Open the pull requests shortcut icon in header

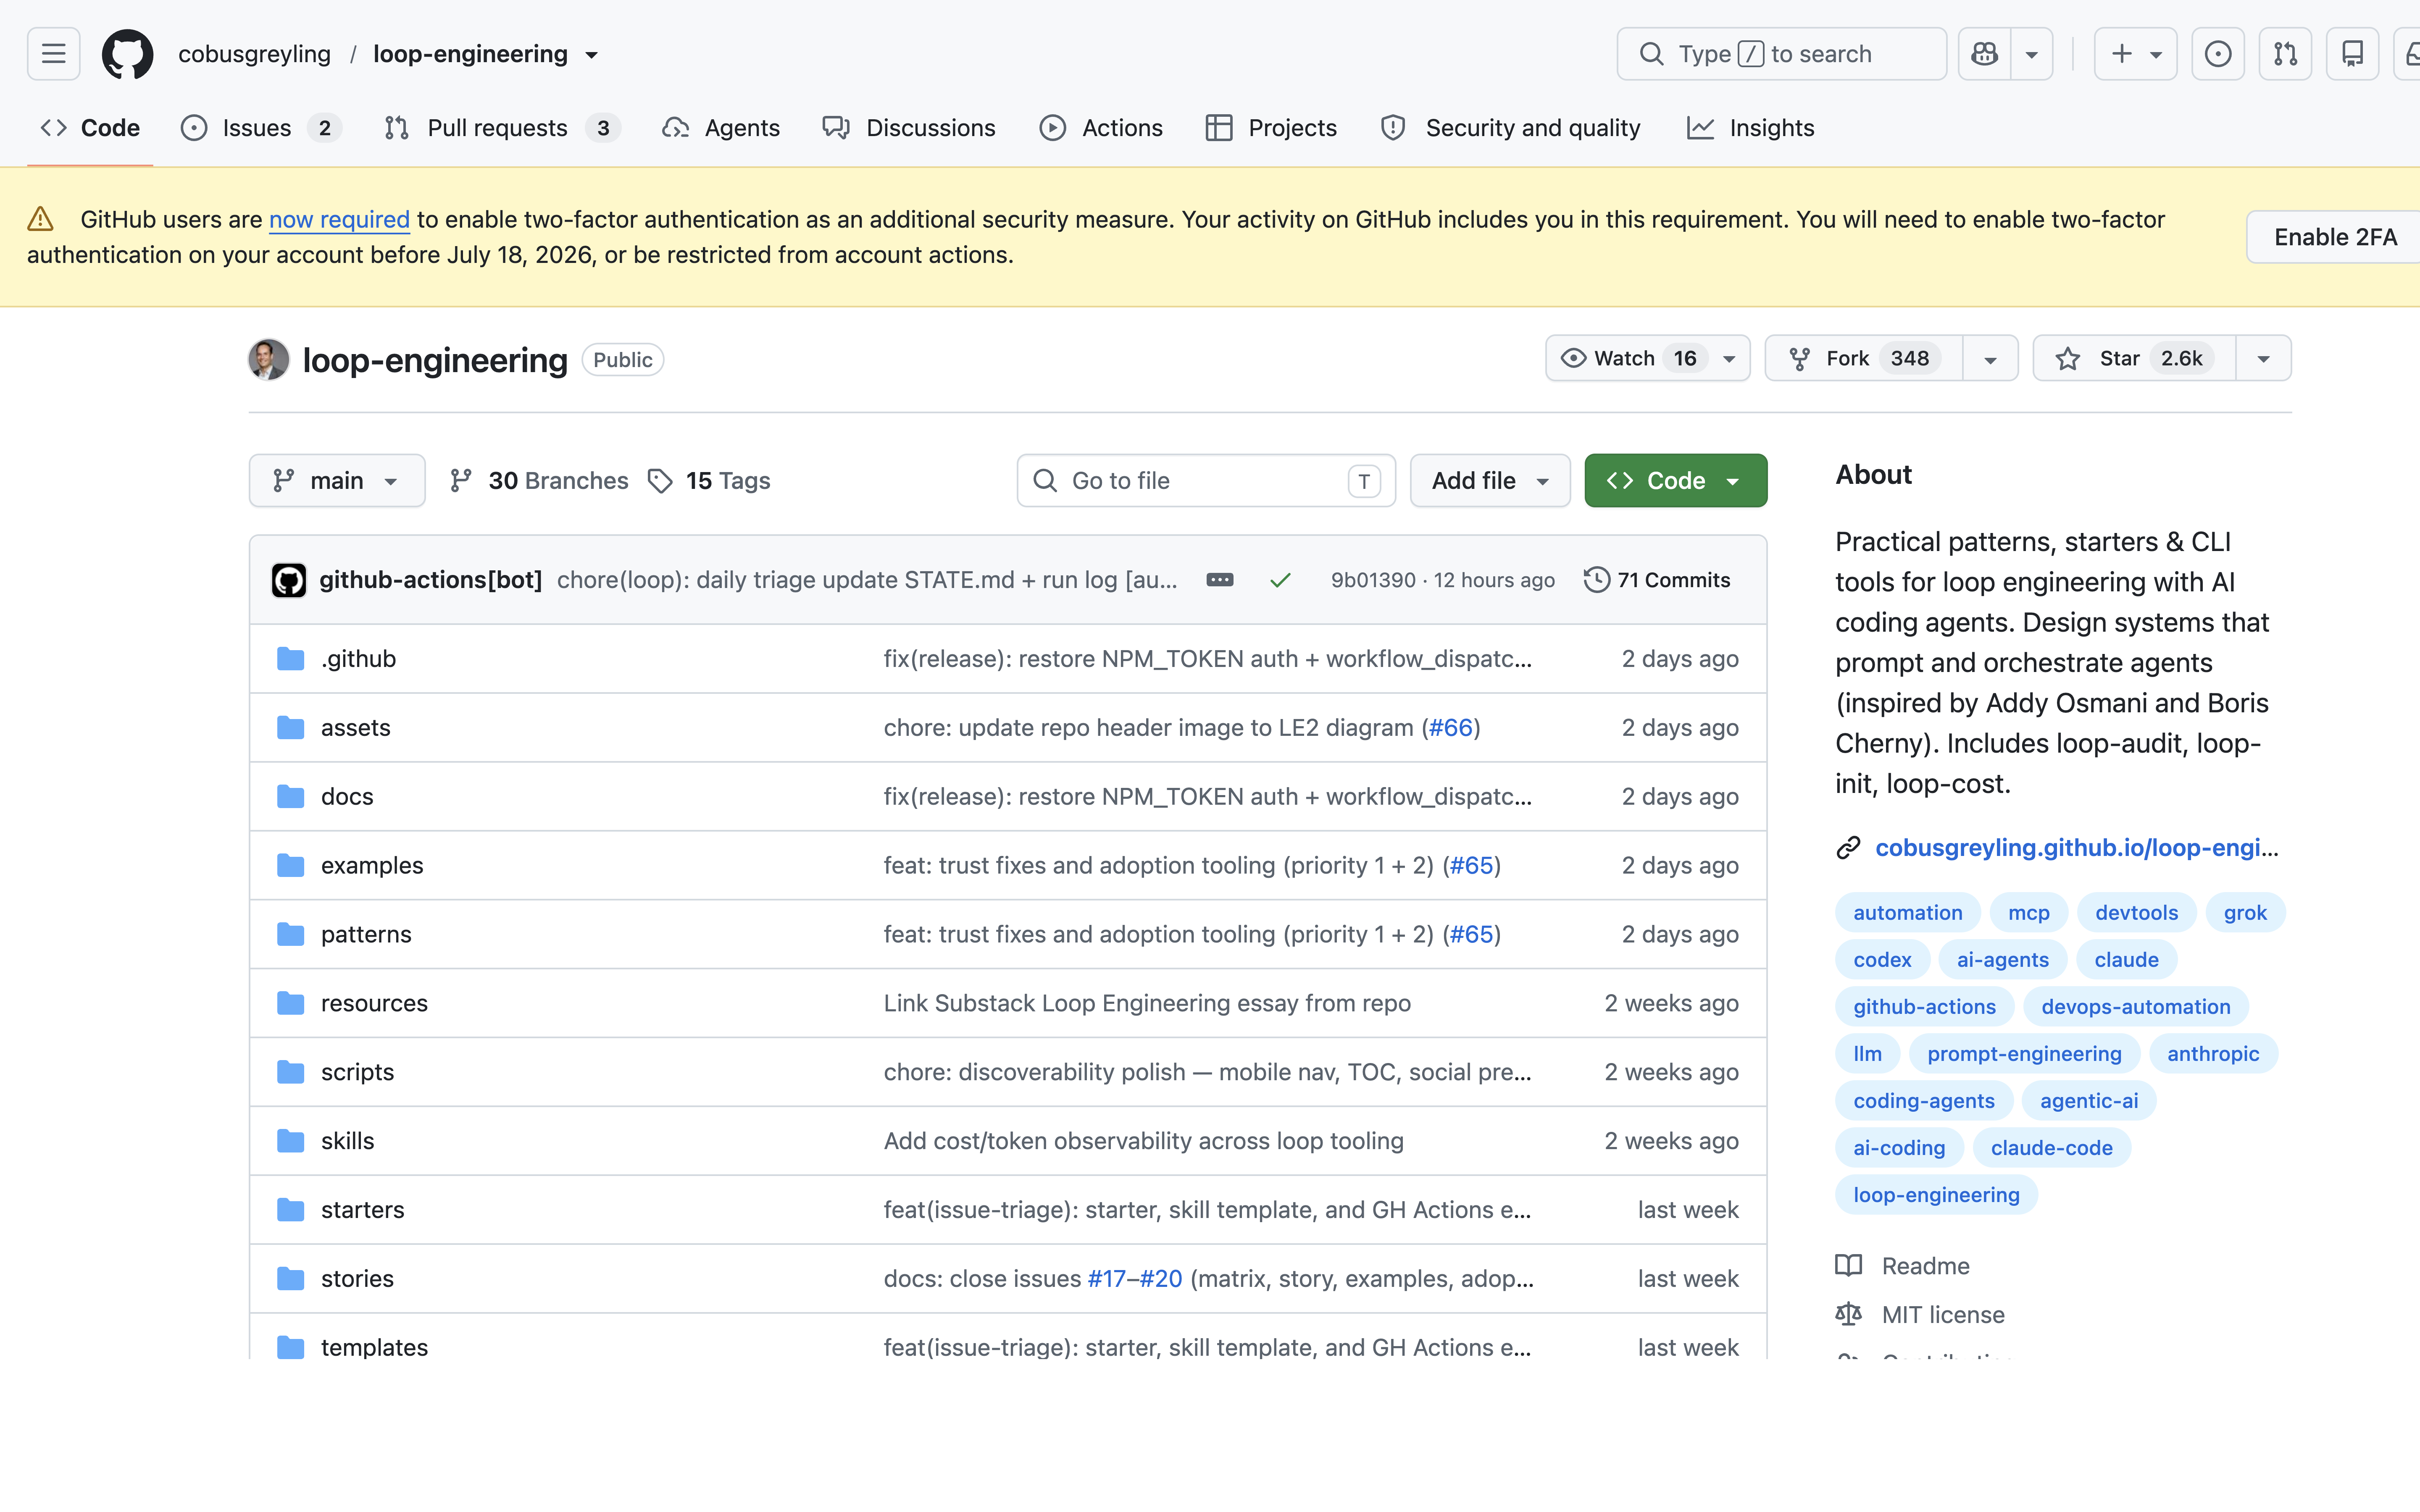coord(2285,54)
